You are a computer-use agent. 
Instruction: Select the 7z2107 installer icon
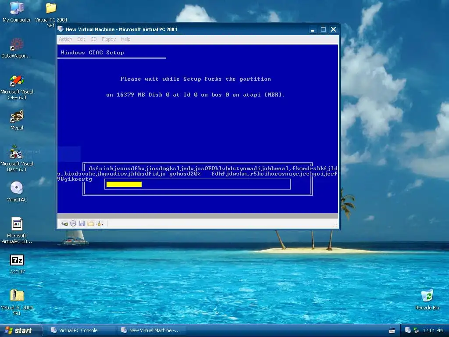(x=17, y=264)
